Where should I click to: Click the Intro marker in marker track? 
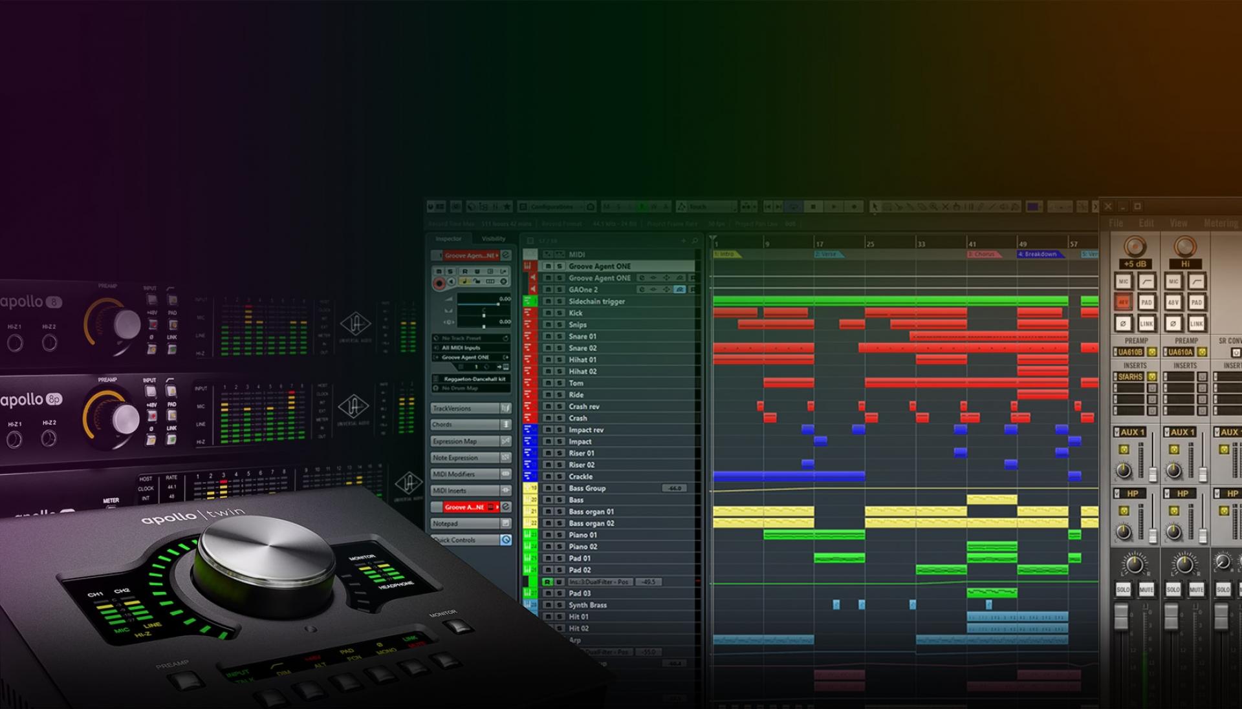click(x=727, y=255)
